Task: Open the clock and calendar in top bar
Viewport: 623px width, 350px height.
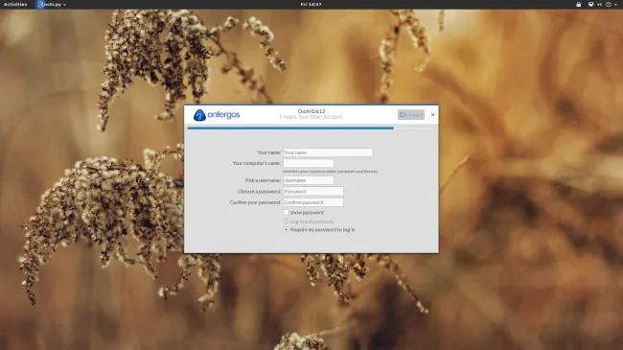Action: pos(311,5)
